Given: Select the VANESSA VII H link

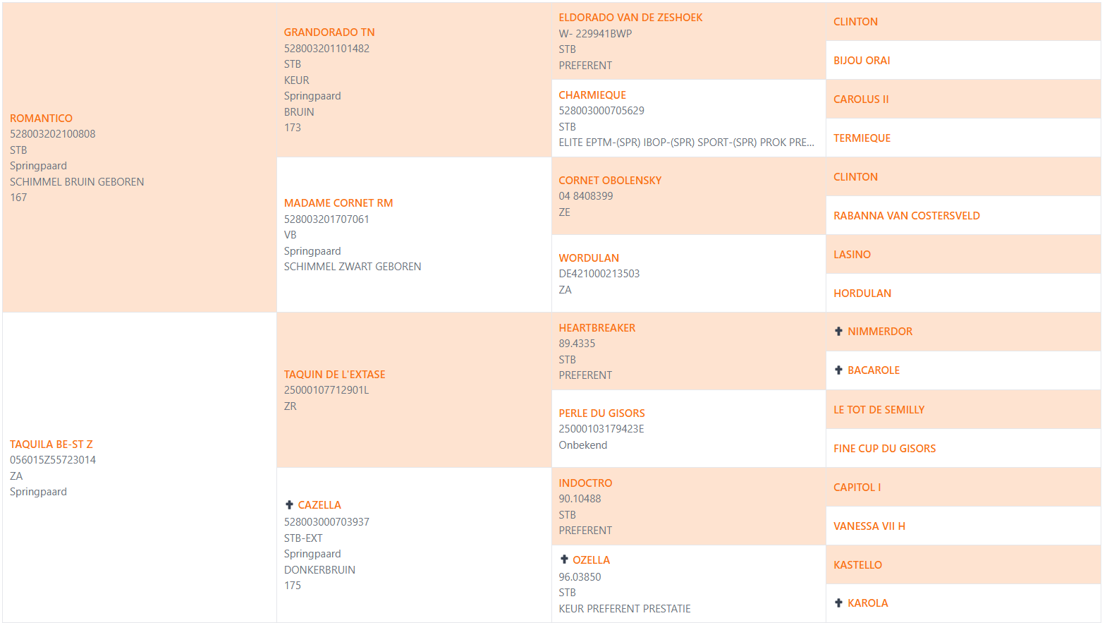Looking at the screenshot, I should (869, 526).
